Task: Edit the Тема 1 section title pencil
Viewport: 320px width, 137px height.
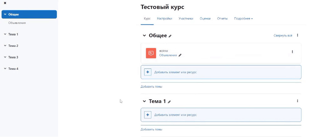Action: point(169,102)
